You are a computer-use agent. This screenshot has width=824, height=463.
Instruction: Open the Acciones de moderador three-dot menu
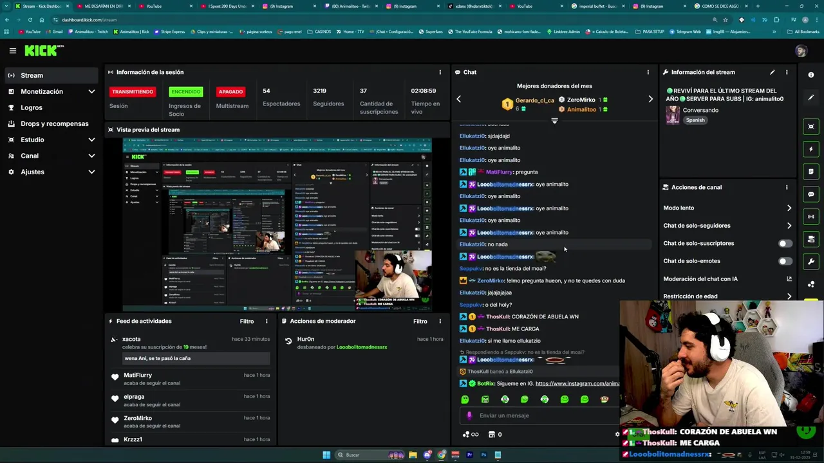(440, 321)
